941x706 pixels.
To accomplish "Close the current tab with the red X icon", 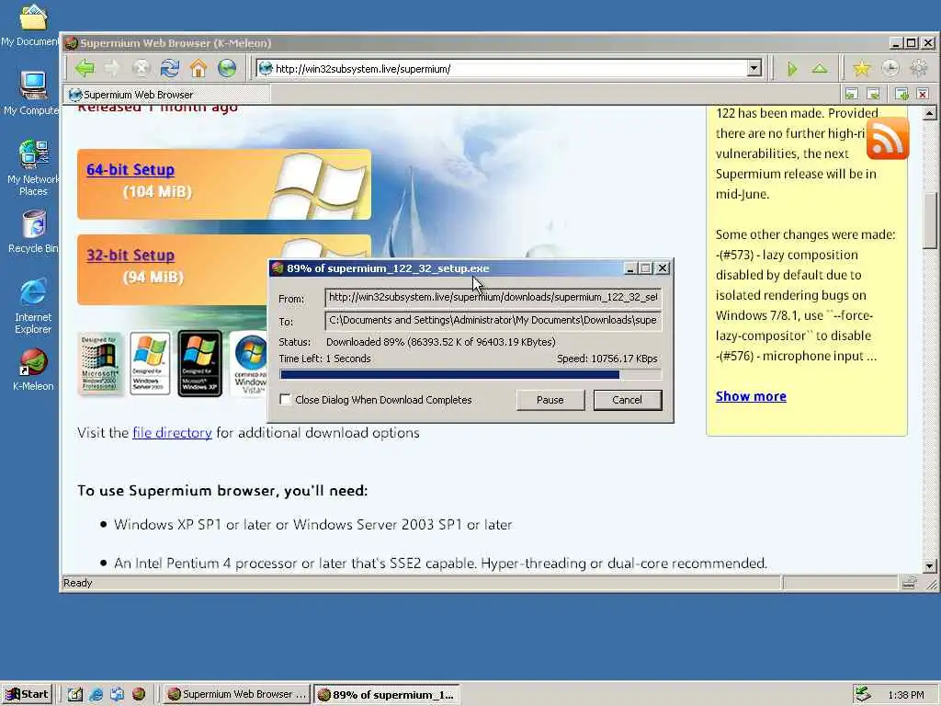I will click(x=923, y=95).
